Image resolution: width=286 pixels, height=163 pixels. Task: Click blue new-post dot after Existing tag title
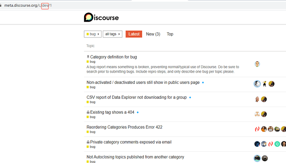138,112
